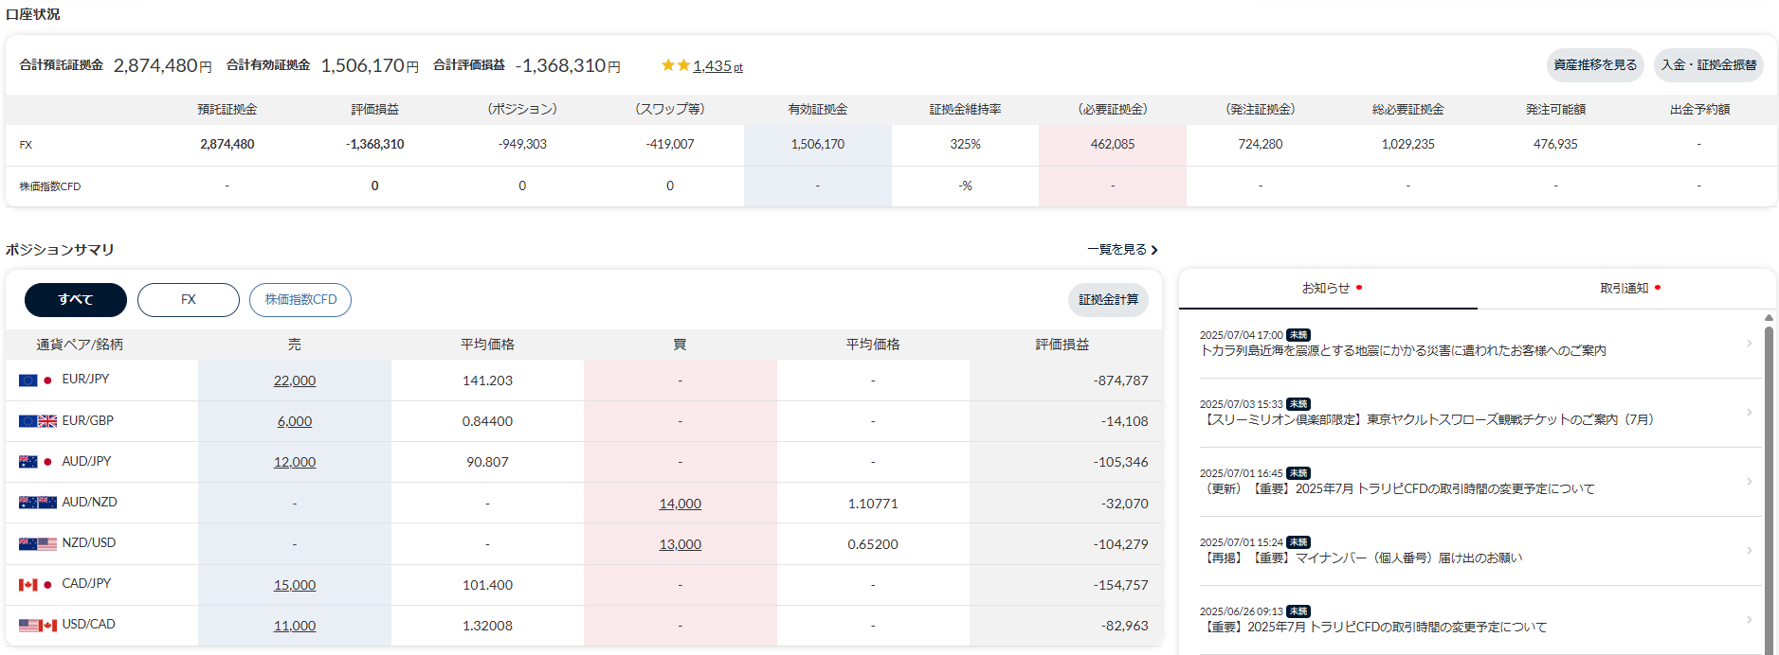Expand the マイナンバー notice chevron
Image resolution: width=1779 pixels, height=655 pixels.
1749,551
